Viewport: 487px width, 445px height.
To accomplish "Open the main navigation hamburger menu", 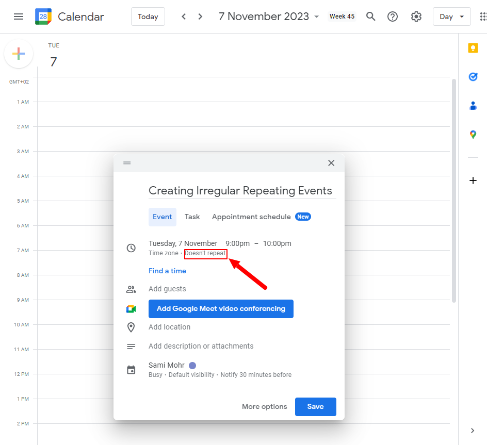I will (x=19, y=16).
